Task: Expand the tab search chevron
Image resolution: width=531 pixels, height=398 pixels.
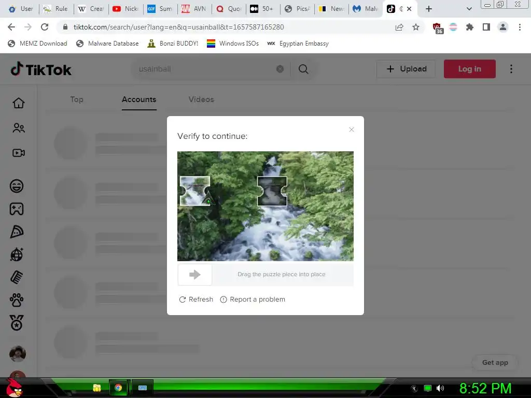Action: tap(469, 9)
